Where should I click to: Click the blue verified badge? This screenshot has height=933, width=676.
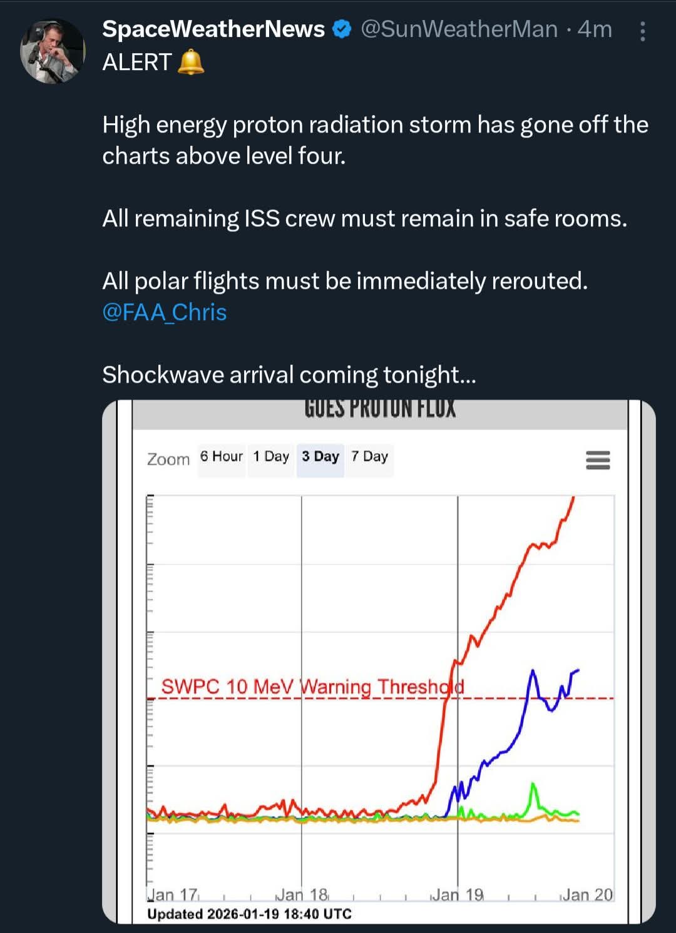pyautogui.click(x=342, y=29)
